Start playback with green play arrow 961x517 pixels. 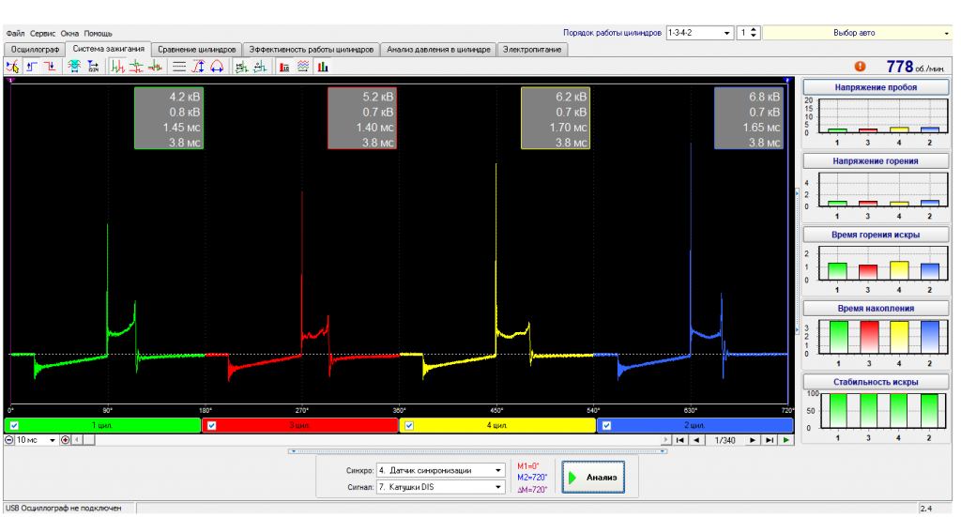click(x=786, y=440)
